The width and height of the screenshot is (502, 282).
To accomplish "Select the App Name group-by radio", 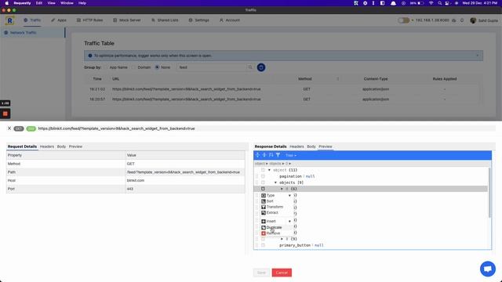I will tap(106, 67).
